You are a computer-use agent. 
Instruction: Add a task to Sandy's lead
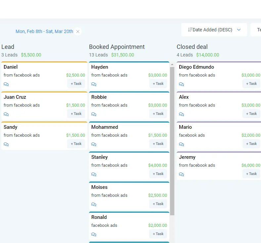pos(76,144)
